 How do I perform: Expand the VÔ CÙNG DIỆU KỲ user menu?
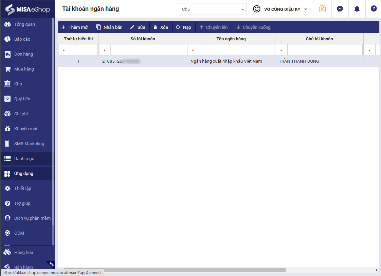coord(286,9)
